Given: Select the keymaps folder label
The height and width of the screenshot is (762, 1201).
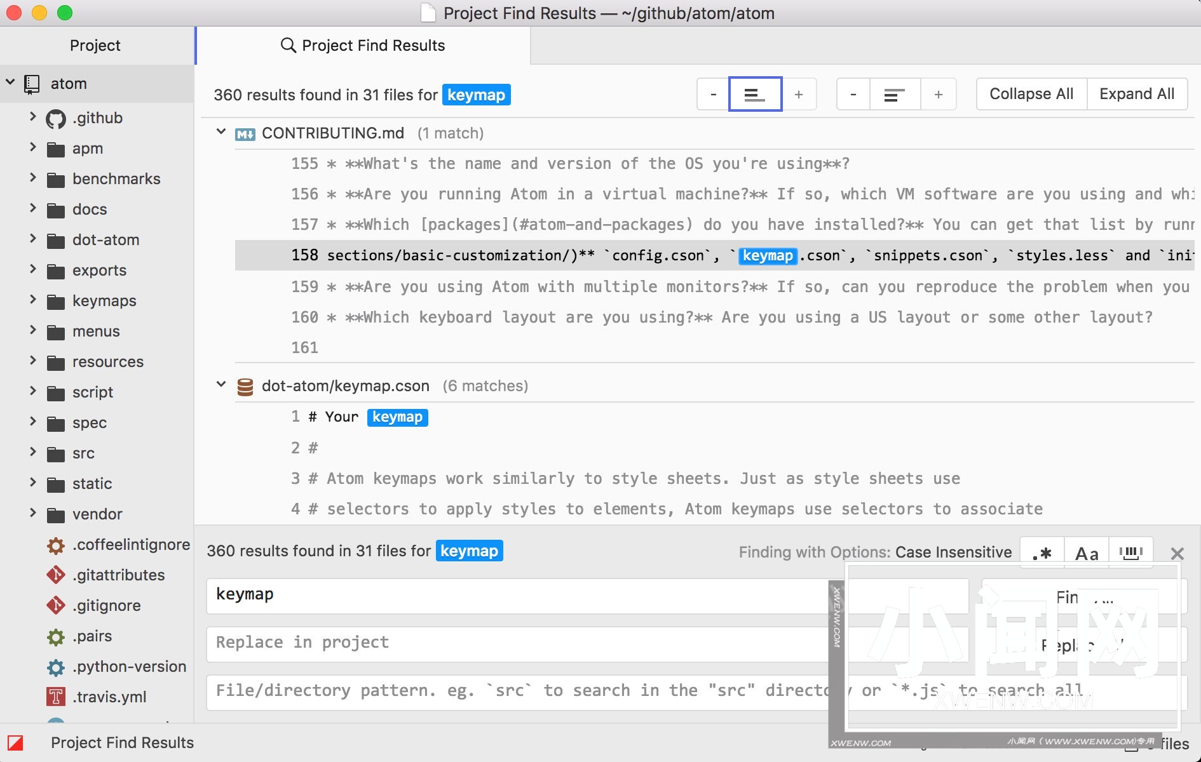Looking at the screenshot, I should pos(104,300).
